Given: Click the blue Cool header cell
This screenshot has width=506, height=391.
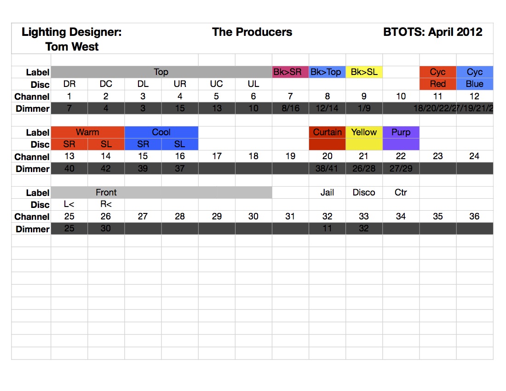Looking at the screenshot, I should coord(161,132).
